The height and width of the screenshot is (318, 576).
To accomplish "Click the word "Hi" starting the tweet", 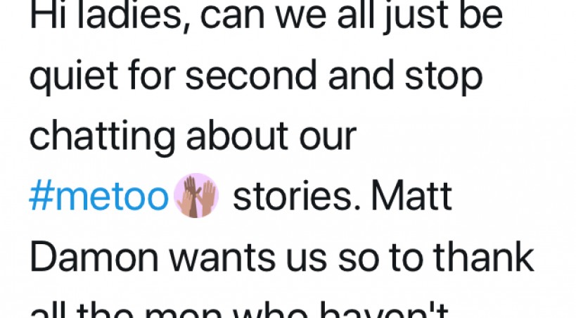I will pos(48,15).
